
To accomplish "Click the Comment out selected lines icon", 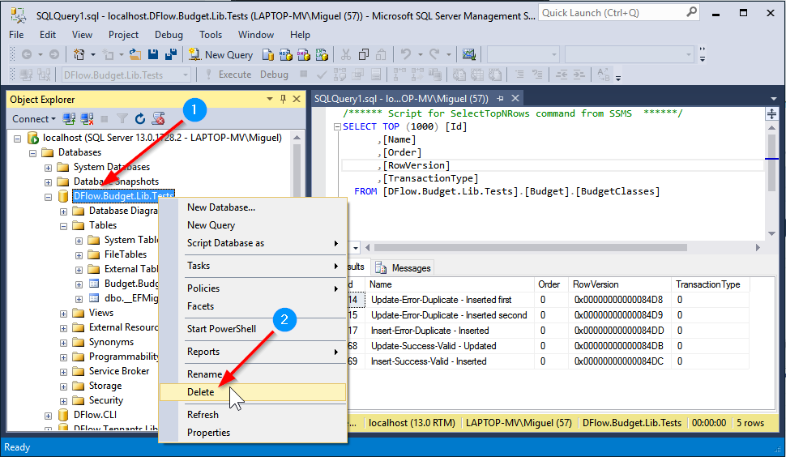I will click(519, 75).
